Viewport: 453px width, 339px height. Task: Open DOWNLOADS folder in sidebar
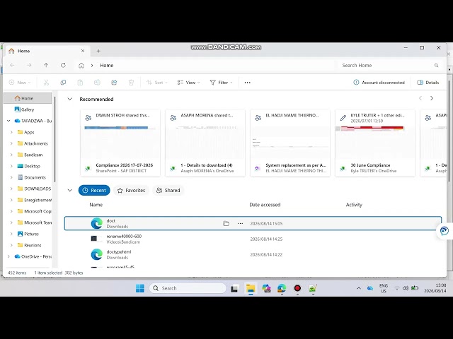(x=38, y=189)
